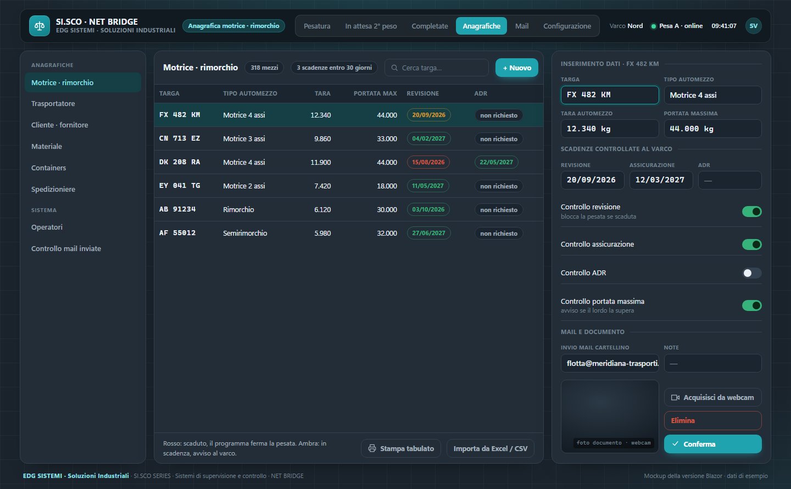Viewport: 791px width, 489px height.
Task: Toggle Controllo assicurazione off
Action: click(751, 244)
